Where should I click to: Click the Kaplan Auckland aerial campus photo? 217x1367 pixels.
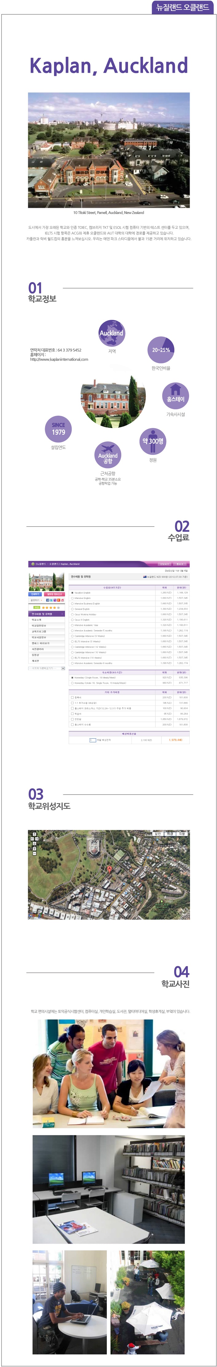click(109, 150)
